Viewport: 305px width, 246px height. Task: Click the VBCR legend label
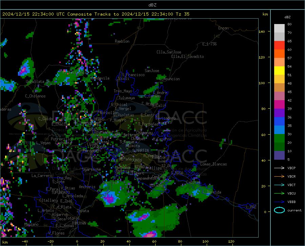pyautogui.click(x=291, y=177)
